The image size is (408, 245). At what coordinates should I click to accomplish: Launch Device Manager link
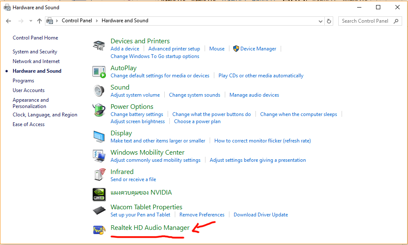pyautogui.click(x=258, y=49)
